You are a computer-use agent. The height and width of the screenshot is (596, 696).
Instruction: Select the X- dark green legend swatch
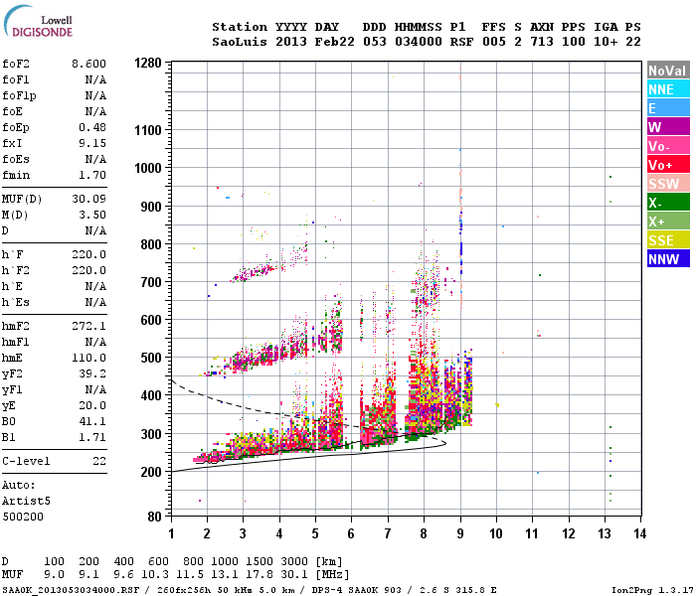(x=668, y=203)
